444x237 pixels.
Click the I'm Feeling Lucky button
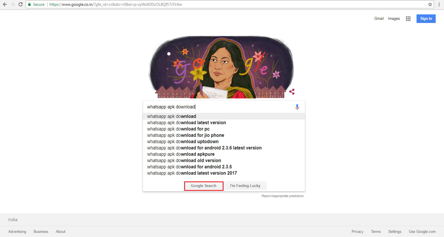[x=245, y=186]
